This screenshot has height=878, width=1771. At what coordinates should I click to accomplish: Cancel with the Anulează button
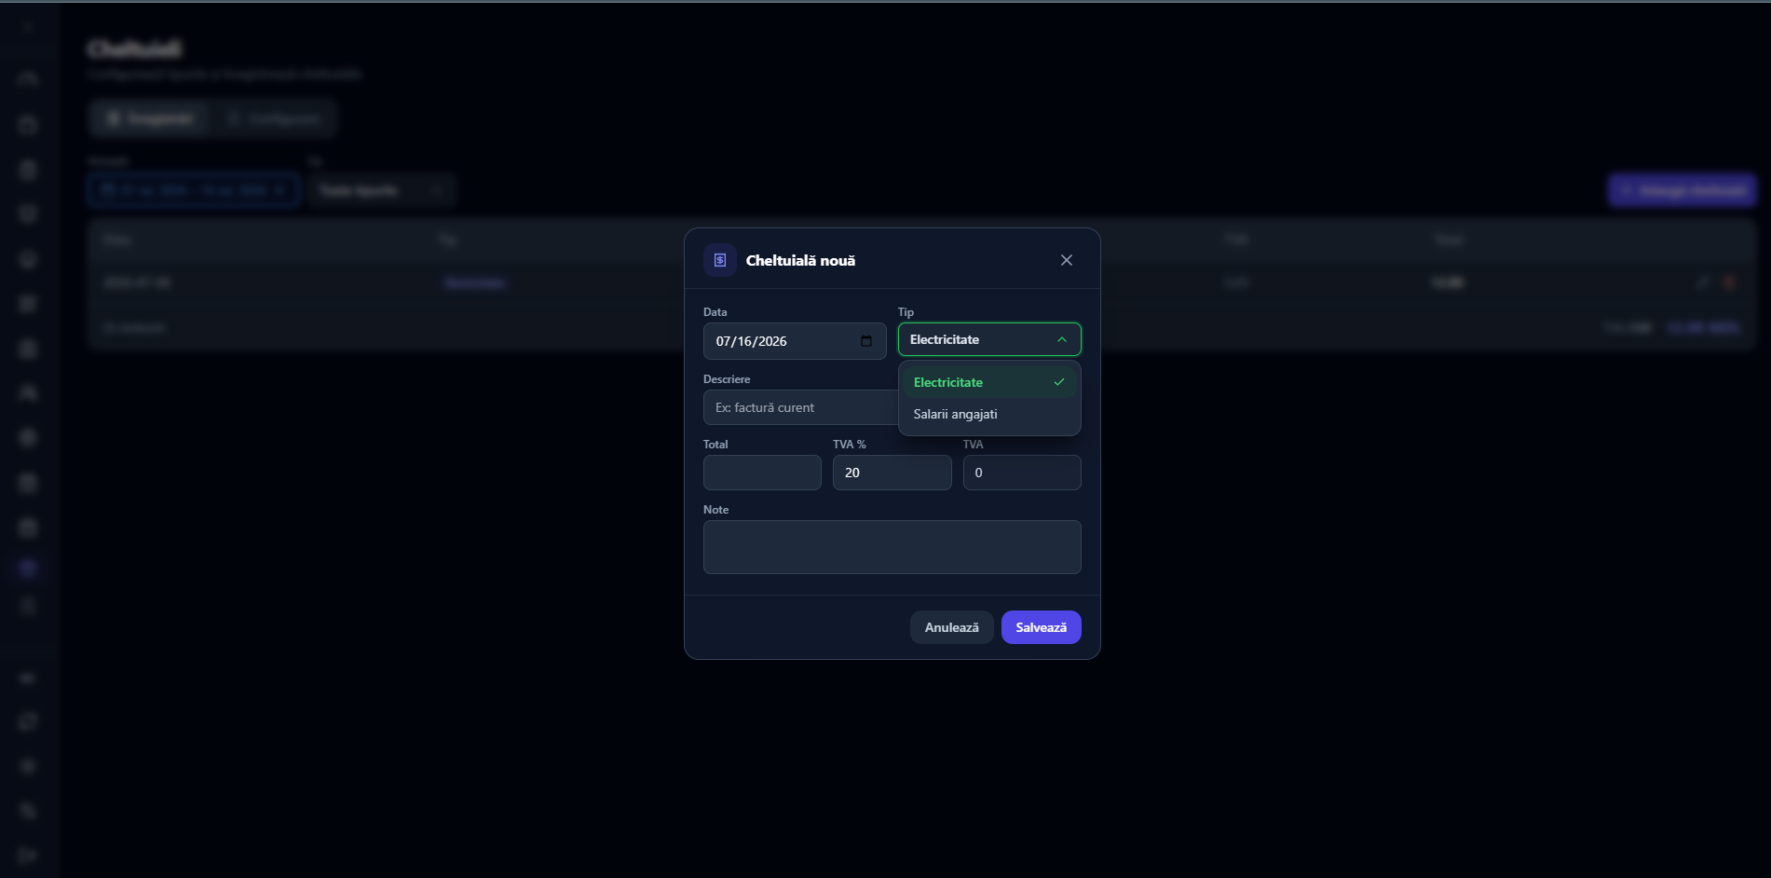click(x=952, y=627)
